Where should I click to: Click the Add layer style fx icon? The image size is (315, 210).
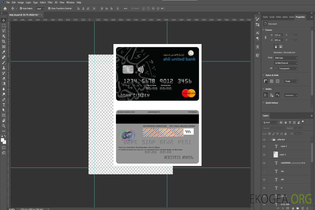click(283, 208)
